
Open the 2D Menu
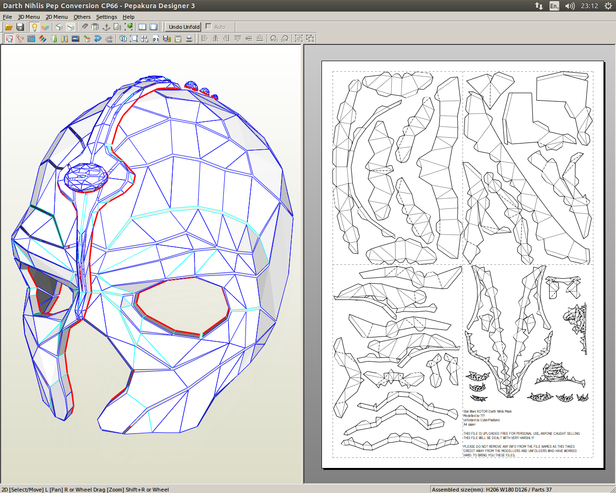point(57,17)
